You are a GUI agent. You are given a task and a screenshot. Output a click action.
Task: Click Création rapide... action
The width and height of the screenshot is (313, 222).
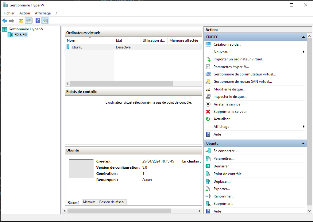(x=227, y=44)
